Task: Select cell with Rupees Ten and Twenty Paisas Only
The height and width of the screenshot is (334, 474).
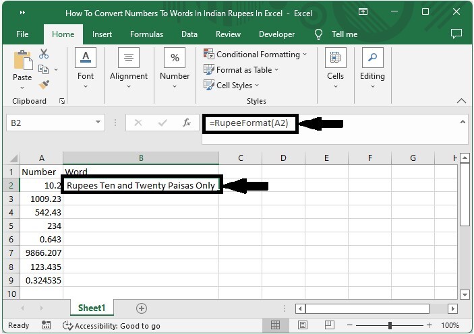Action: 141,185
